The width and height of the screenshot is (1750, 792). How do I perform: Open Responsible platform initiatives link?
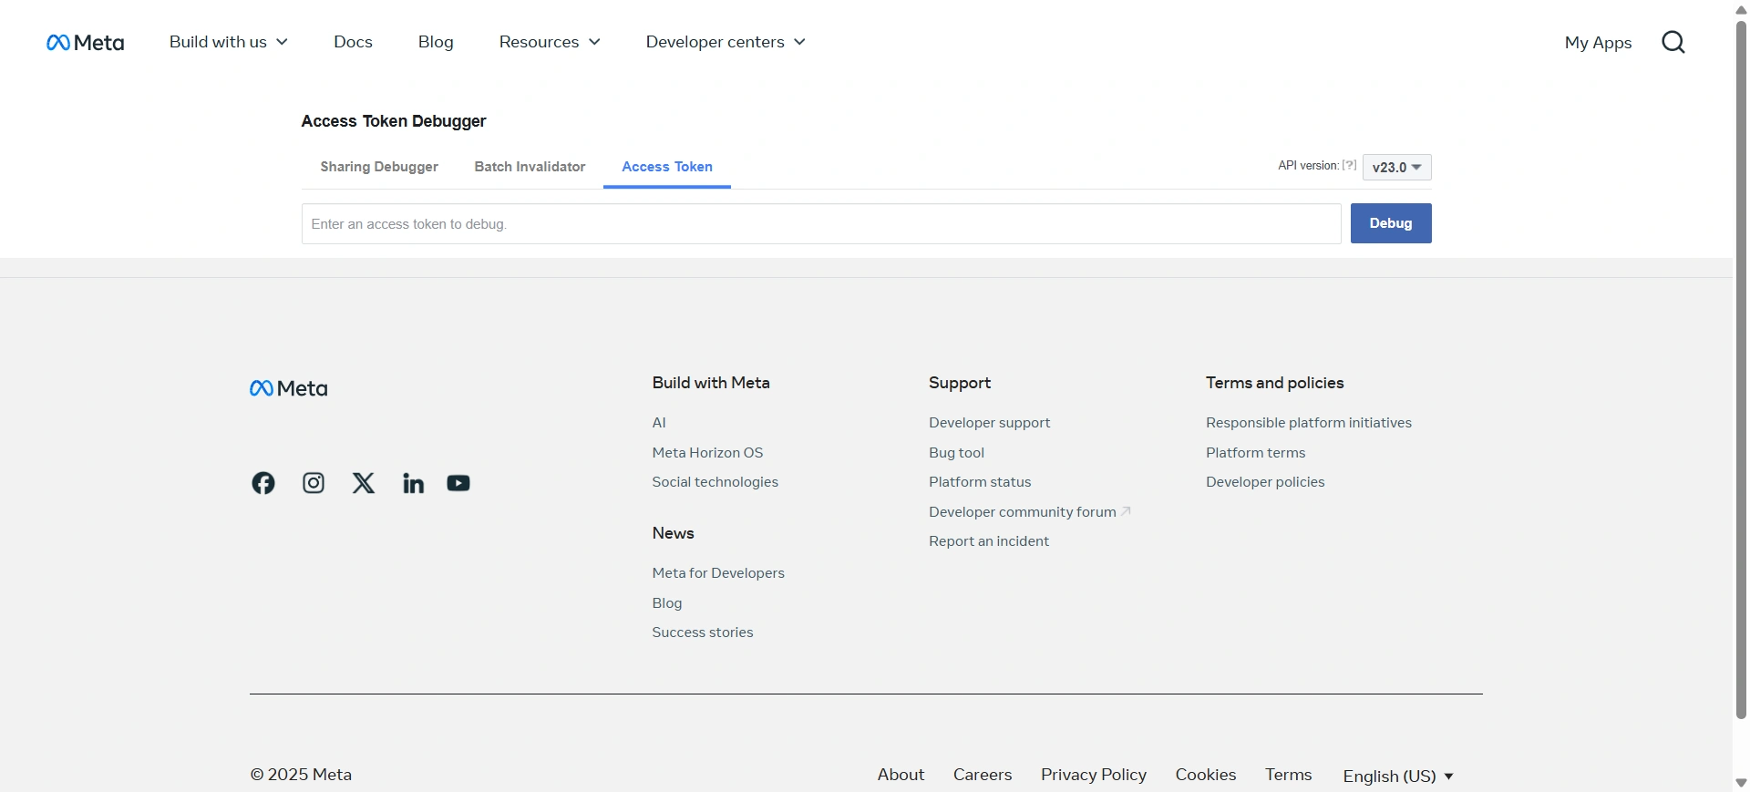click(x=1309, y=423)
